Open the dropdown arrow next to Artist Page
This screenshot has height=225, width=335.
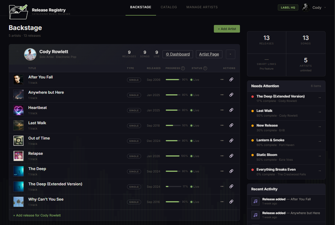pos(230,54)
